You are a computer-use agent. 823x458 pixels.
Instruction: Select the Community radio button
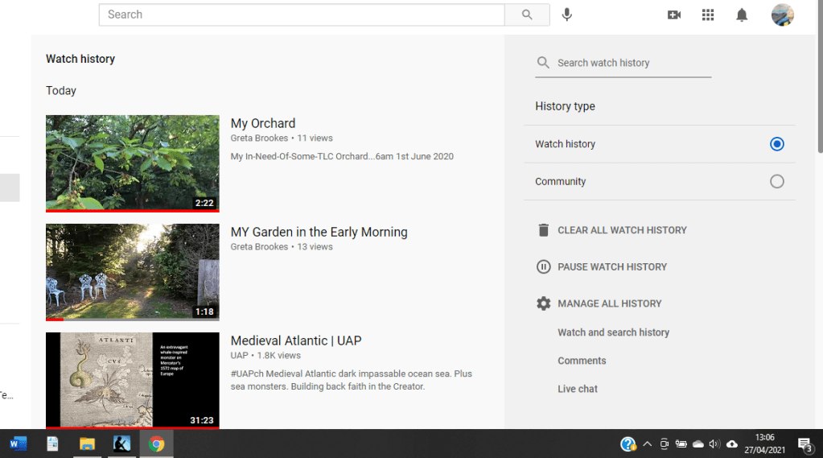pyautogui.click(x=776, y=182)
